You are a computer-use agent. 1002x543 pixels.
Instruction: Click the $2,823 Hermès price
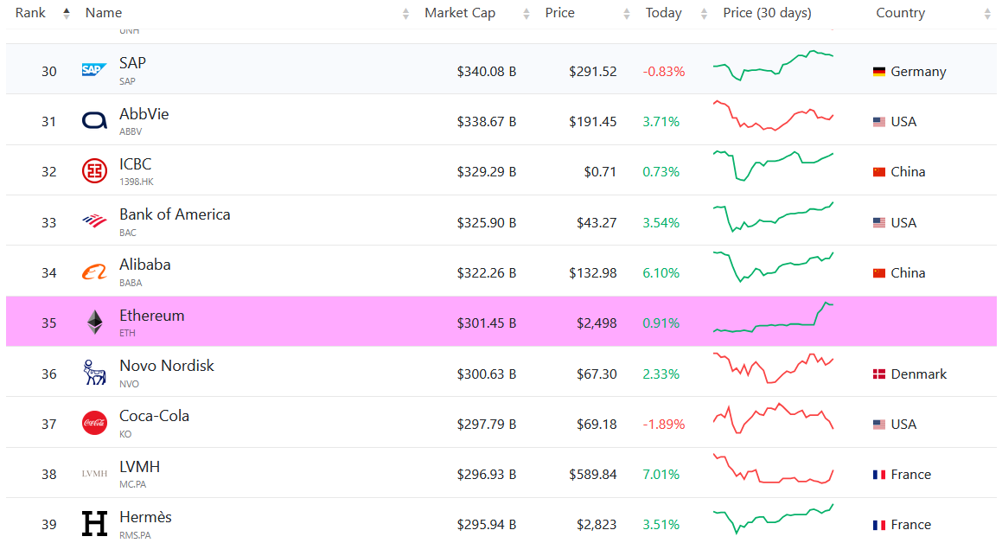coord(597,525)
